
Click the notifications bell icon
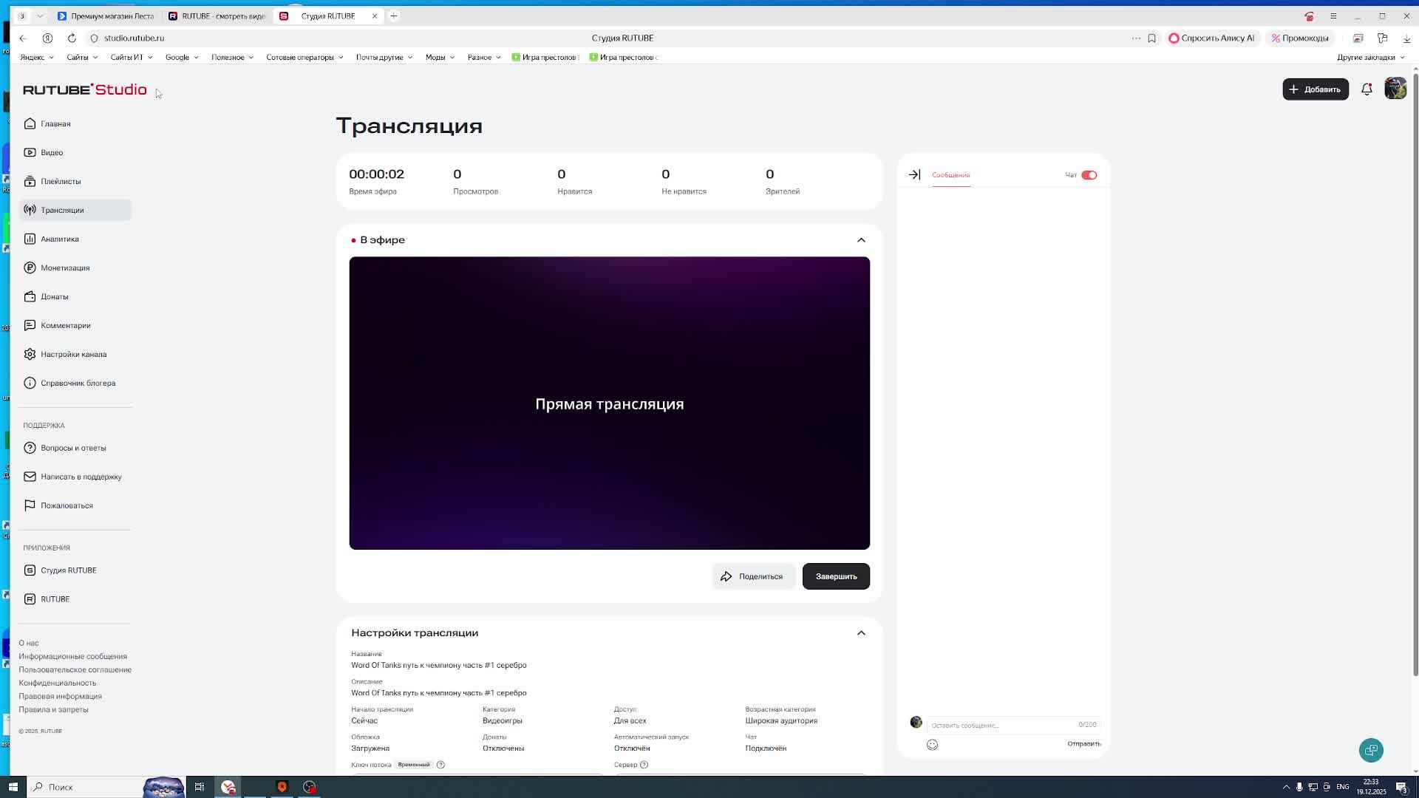(x=1367, y=89)
